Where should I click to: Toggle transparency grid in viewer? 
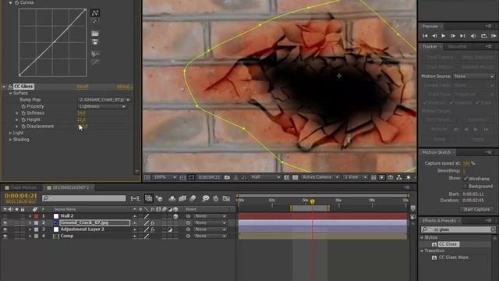tap(295, 177)
